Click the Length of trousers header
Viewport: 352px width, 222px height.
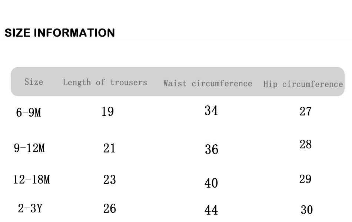pos(105,82)
